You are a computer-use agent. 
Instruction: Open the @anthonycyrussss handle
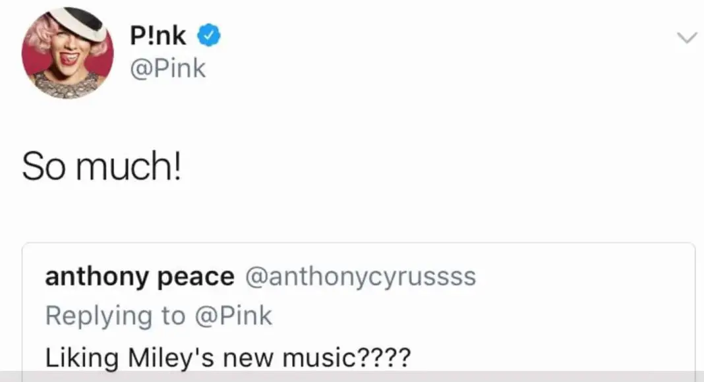pyautogui.click(x=360, y=277)
